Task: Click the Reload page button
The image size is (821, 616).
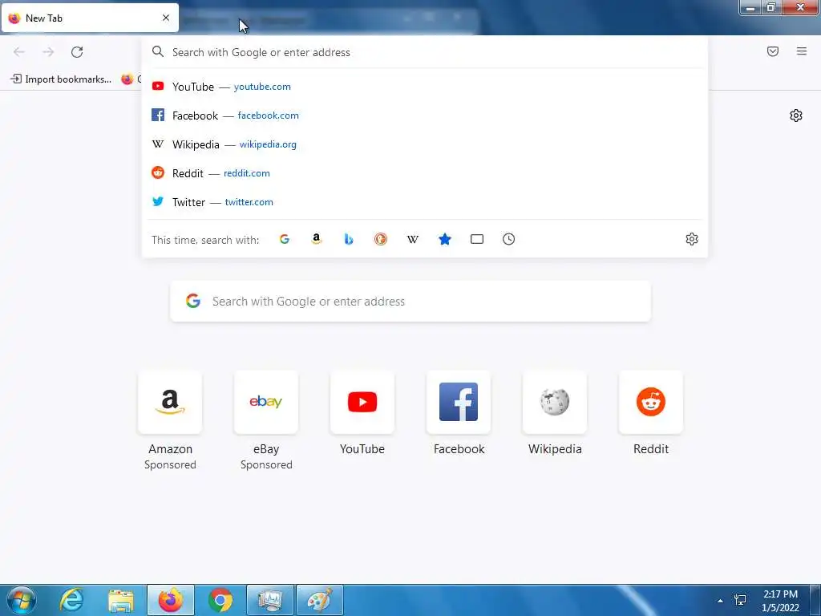Action: coord(77,52)
